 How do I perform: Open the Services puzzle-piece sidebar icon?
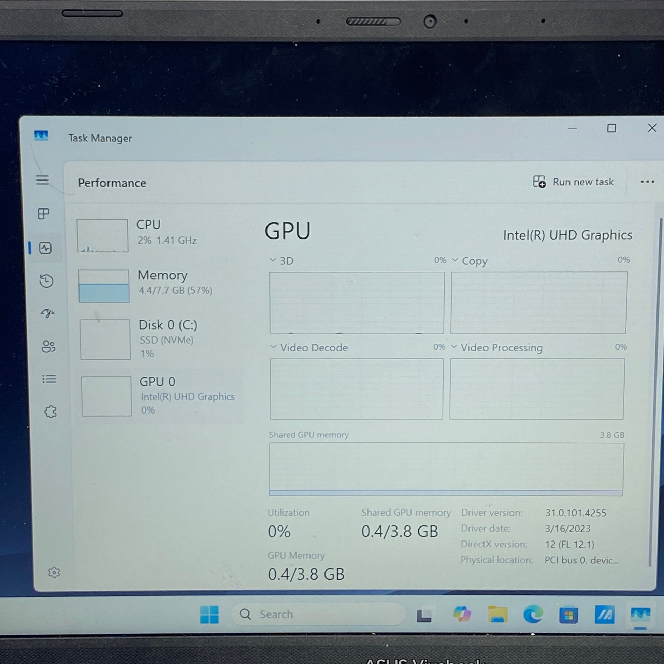50,412
